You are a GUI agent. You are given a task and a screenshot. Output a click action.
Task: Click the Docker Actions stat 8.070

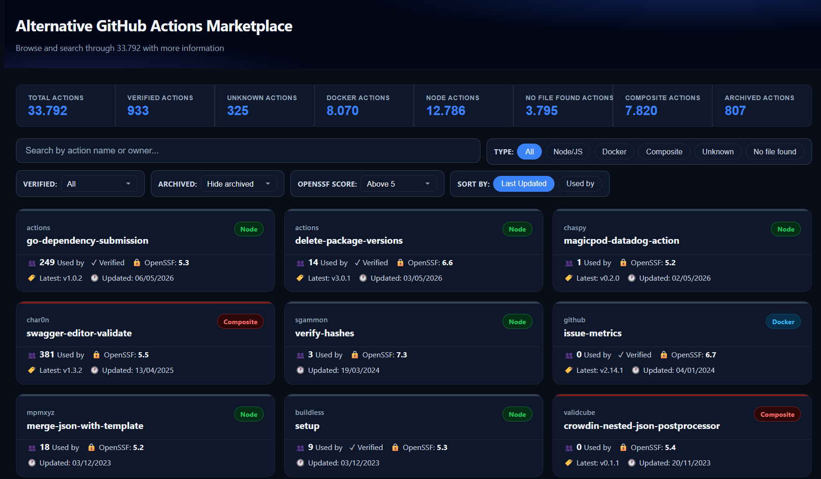[x=342, y=111]
